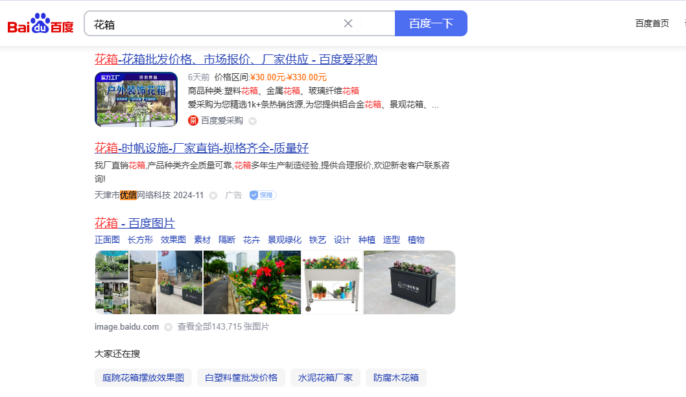Clear the search box with X icon

click(348, 23)
